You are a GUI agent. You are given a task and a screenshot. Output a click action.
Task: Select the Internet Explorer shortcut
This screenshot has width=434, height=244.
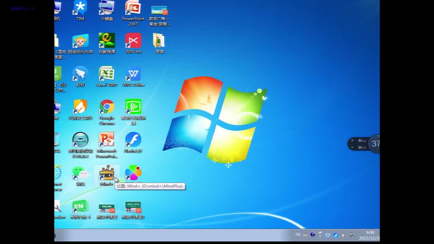pos(58,179)
